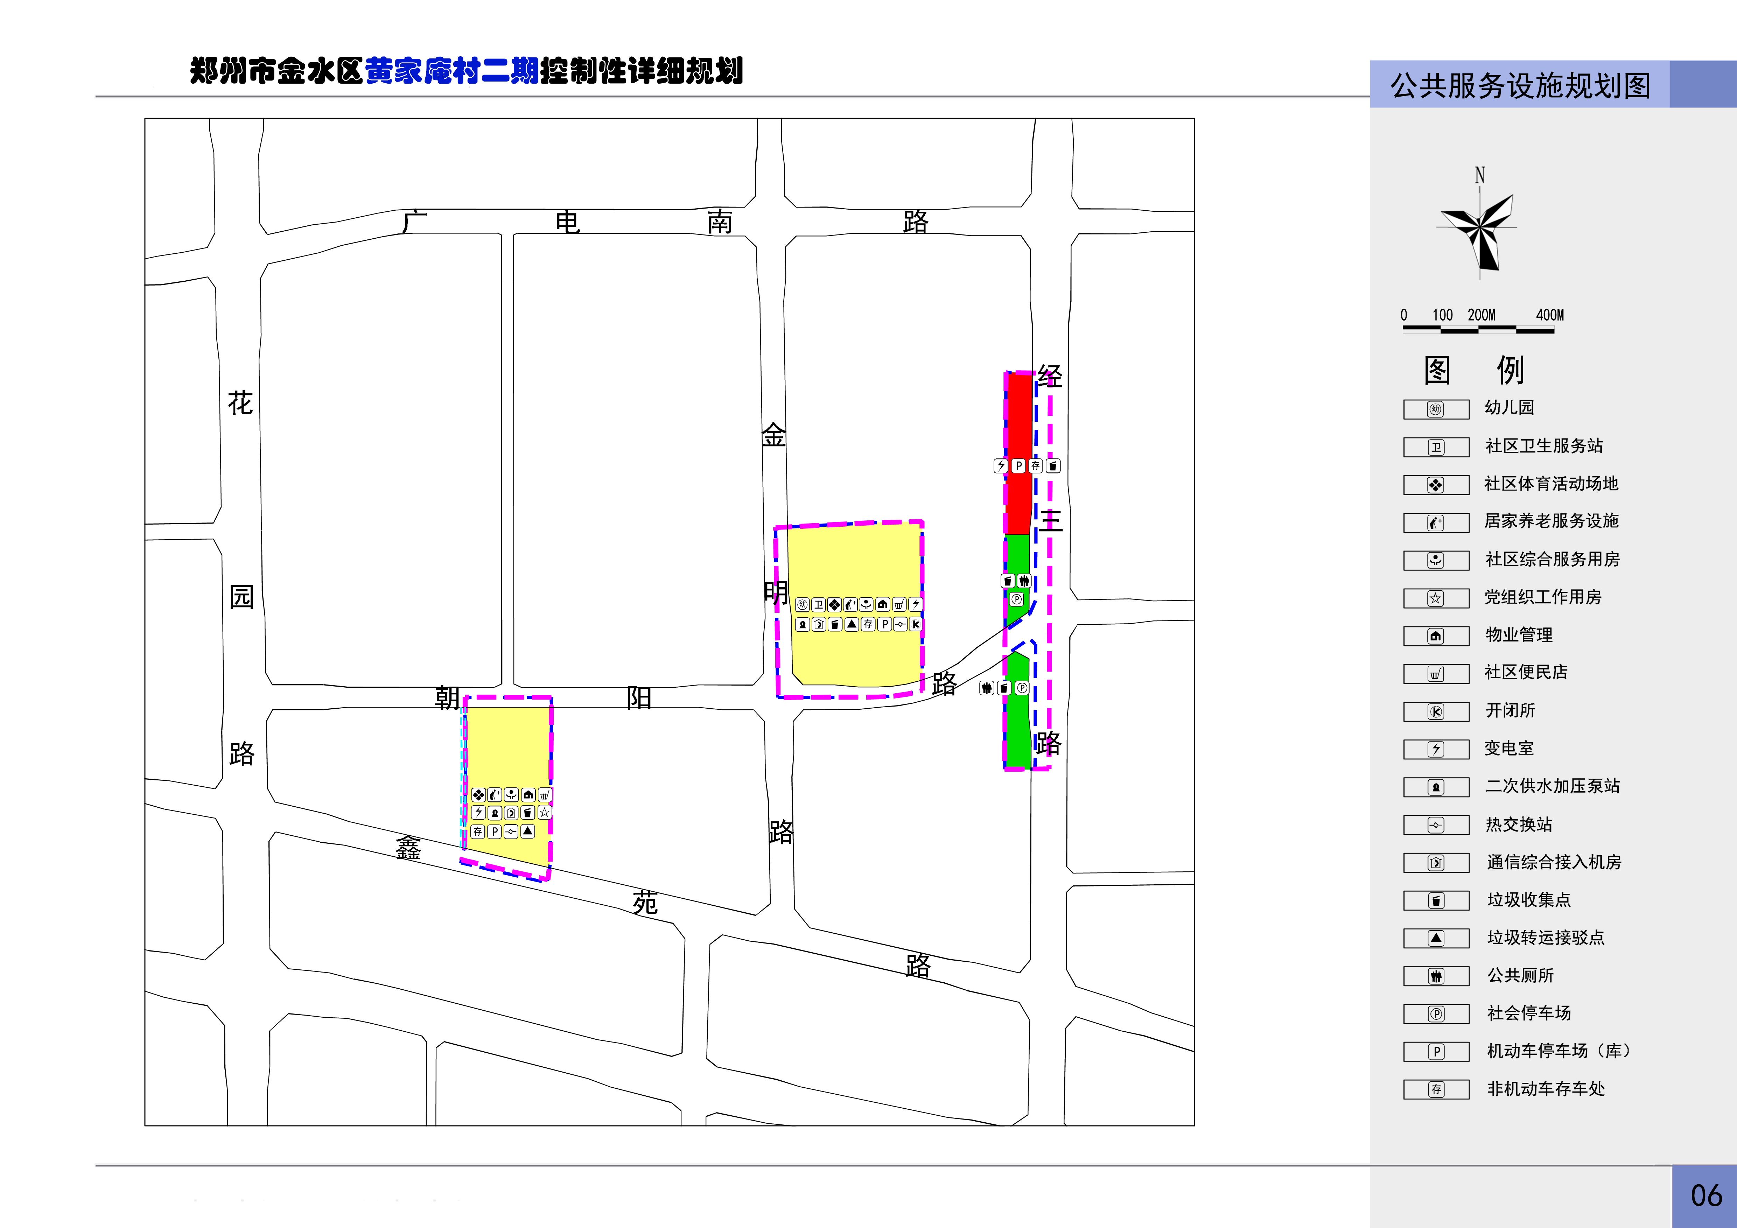Click the road character 金
This screenshot has height=1228, width=1737.
(x=774, y=435)
